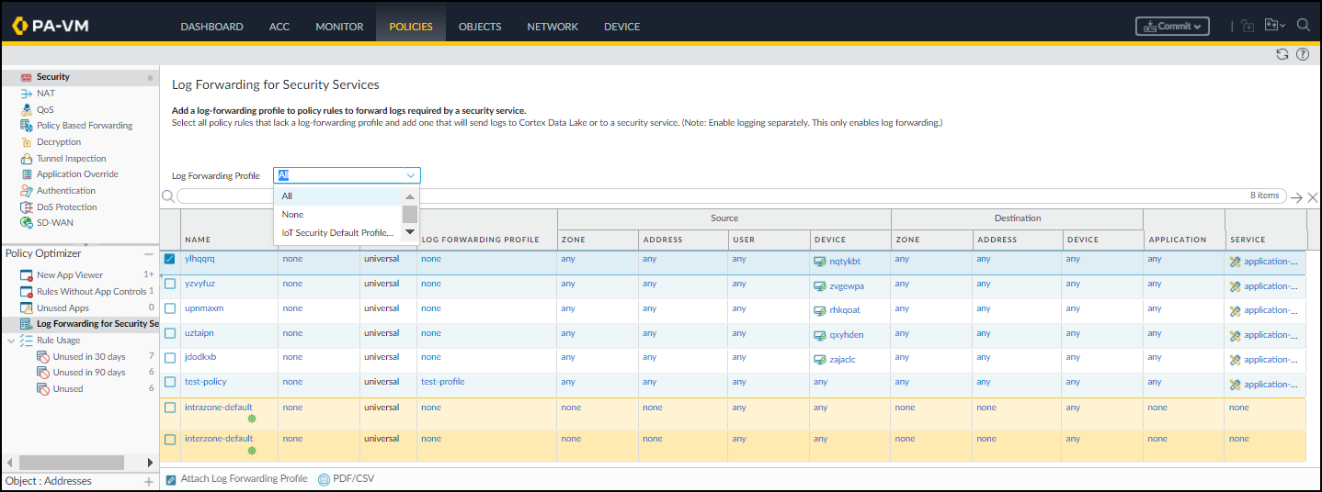The height and width of the screenshot is (492, 1322).
Task: Apply the filter using the arrow icon
Action: [x=1296, y=197]
